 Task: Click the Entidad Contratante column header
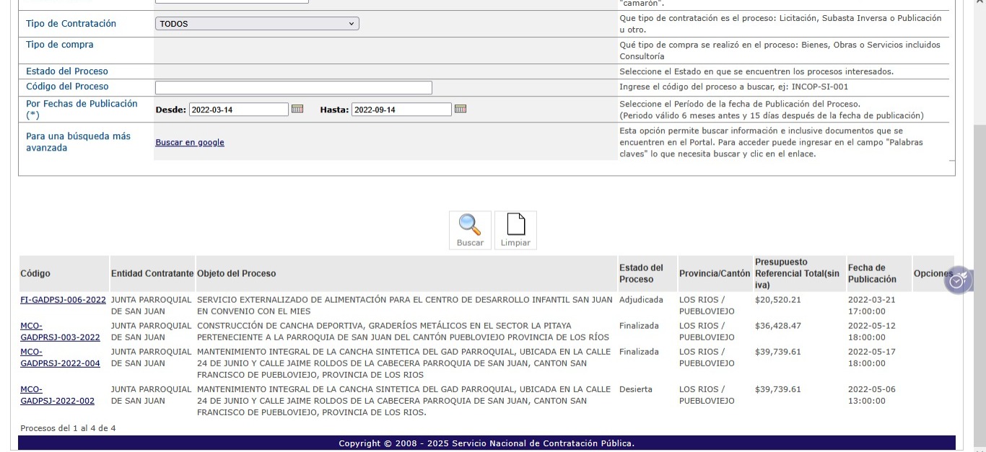(152, 274)
